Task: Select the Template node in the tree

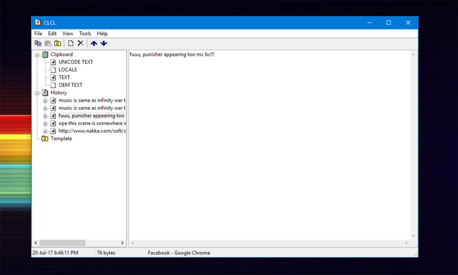Action: (63, 139)
